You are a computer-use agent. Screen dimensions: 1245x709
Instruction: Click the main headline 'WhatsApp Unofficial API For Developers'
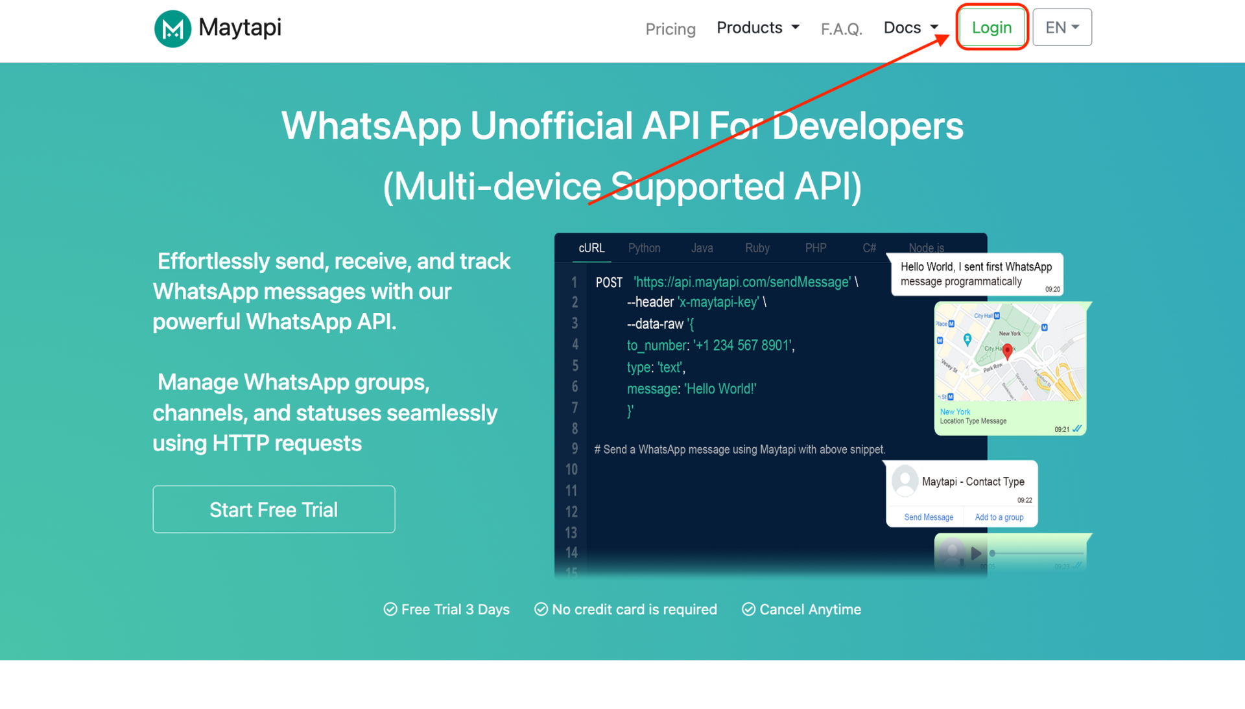click(x=622, y=125)
